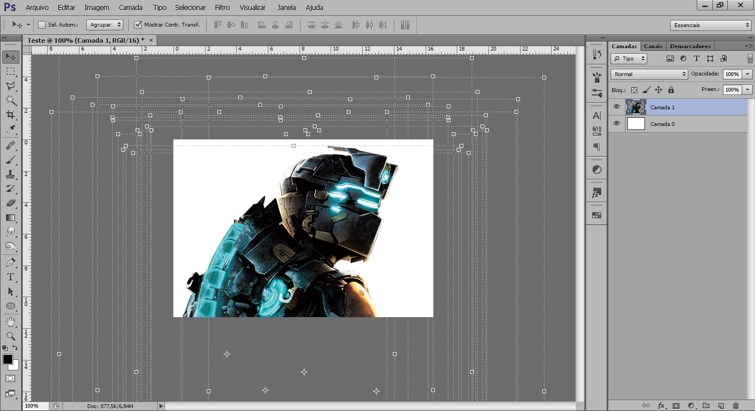This screenshot has width=755, height=411.
Task: Select the Hand tool
Action: [11, 322]
